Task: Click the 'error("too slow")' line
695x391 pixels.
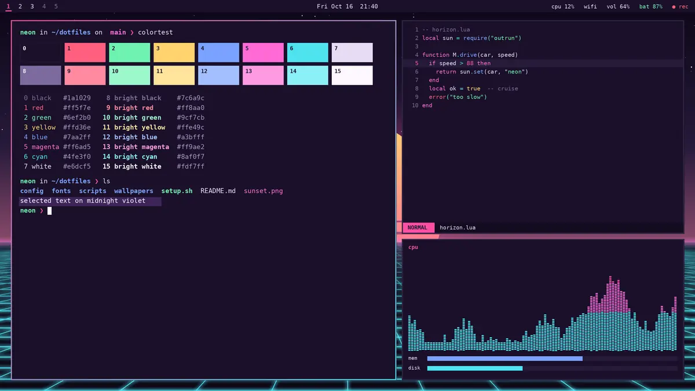Action: [x=458, y=97]
